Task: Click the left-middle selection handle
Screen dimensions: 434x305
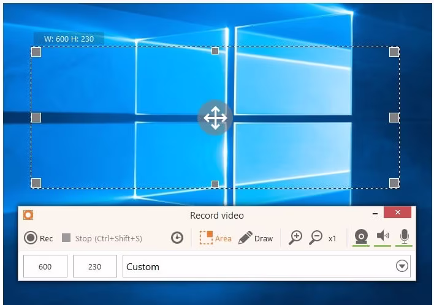Action: pyautogui.click(x=36, y=118)
